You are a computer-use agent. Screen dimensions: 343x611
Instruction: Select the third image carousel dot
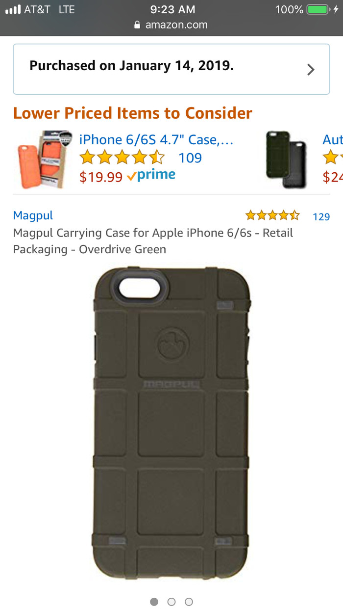pyautogui.click(x=189, y=601)
